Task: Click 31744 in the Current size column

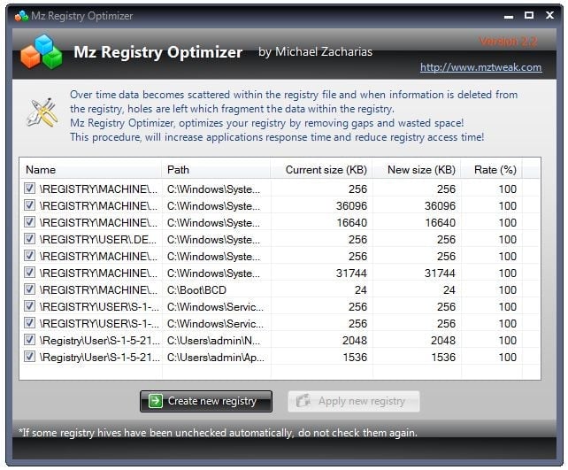Action: (351, 274)
